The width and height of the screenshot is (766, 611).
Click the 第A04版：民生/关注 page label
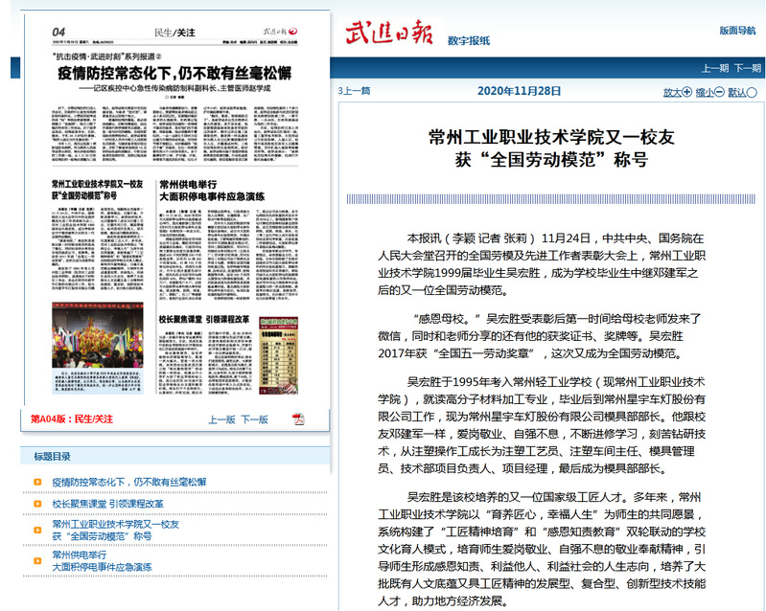(x=72, y=419)
